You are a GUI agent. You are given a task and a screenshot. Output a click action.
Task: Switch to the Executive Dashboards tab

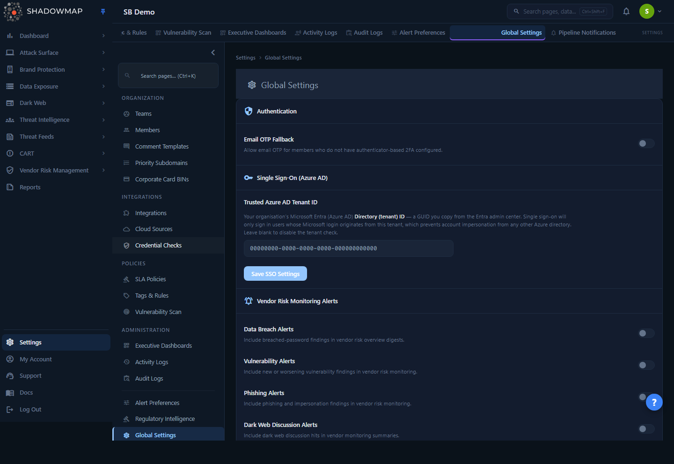[253, 33]
